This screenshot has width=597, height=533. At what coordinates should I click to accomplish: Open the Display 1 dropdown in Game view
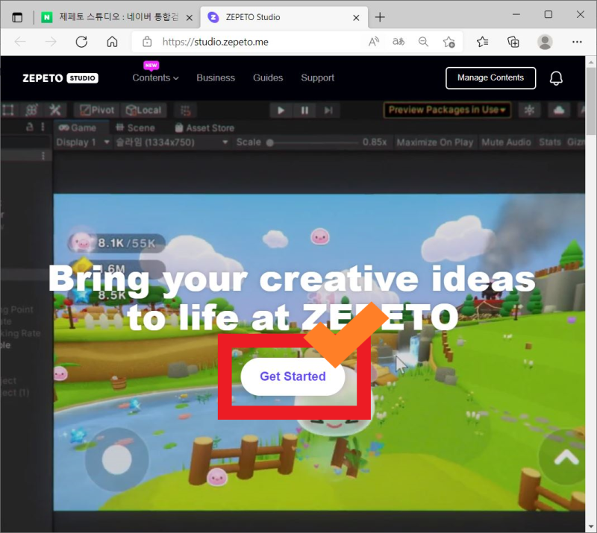coord(82,142)
